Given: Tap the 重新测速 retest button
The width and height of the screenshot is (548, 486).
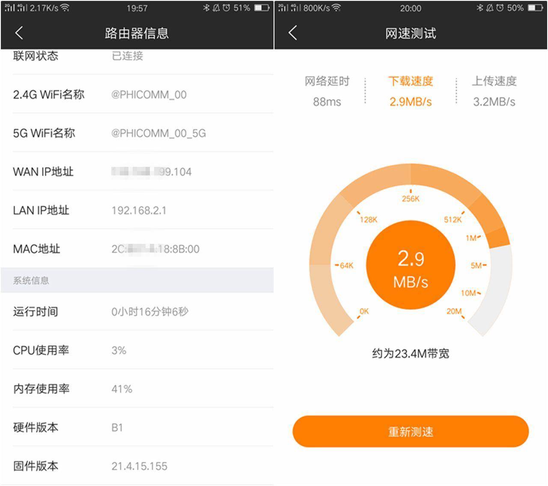Looking at the screenshot, I should pyautogui.click(x=411, y=431).
